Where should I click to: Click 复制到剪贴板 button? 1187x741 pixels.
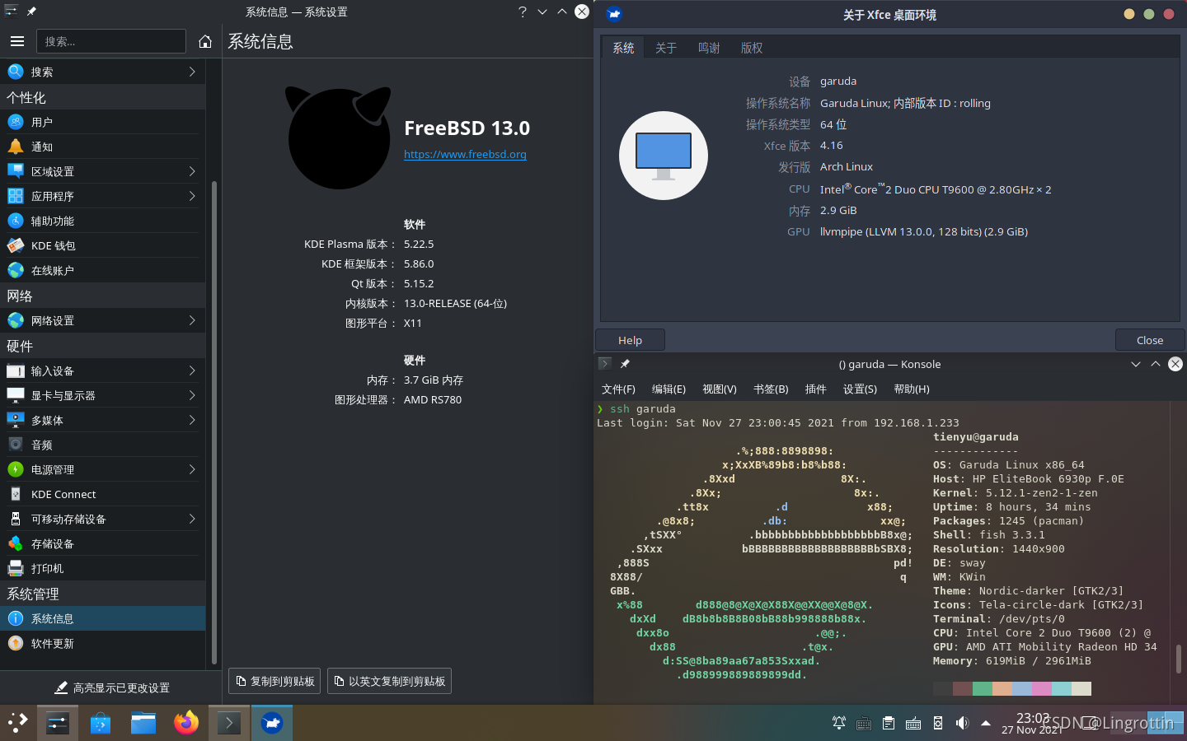click(x=274, y=681)
